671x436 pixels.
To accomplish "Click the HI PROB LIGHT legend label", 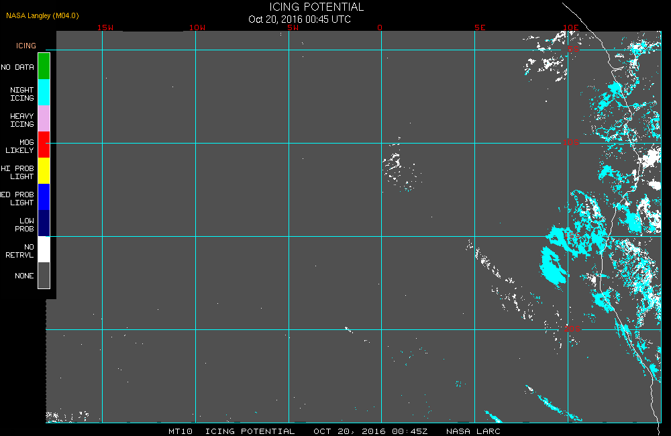I will tap(17, 172).
